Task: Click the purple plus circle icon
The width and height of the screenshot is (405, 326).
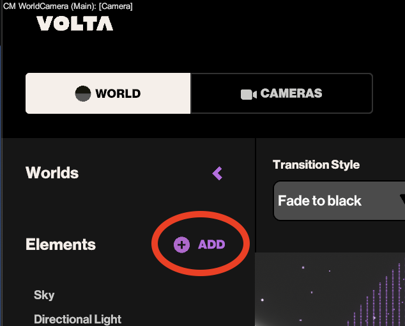Action: click(x=182, y=244)
